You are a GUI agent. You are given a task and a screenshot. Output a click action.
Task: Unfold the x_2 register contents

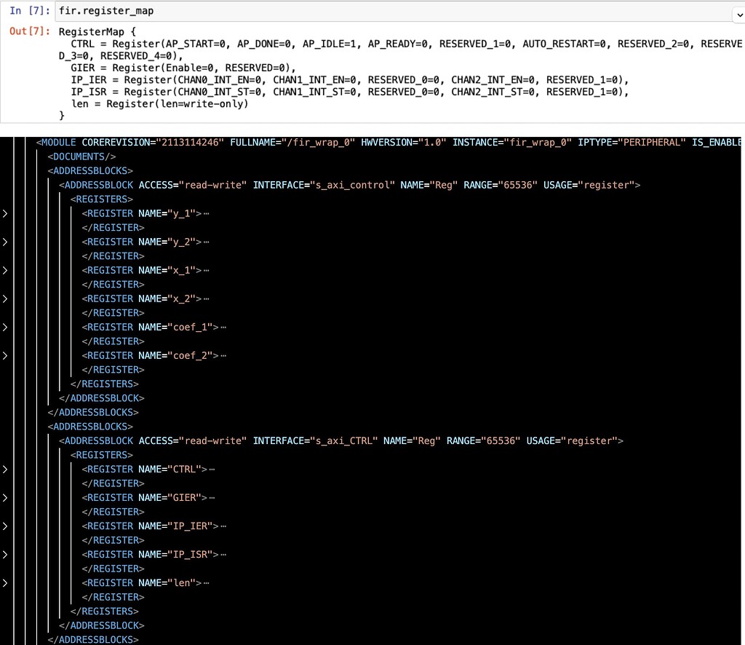click(5, 298)
